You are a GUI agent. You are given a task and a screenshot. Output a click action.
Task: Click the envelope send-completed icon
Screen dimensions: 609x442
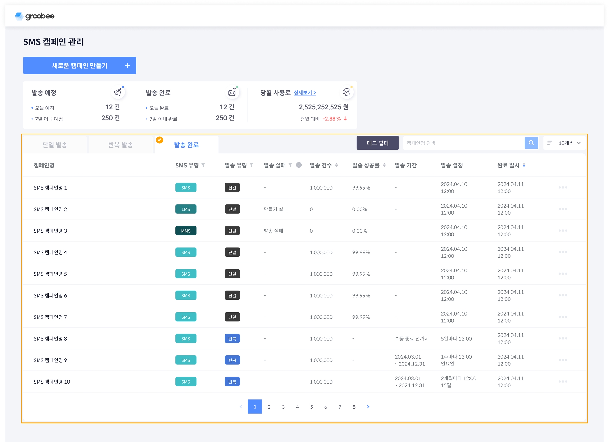point(232,92)
